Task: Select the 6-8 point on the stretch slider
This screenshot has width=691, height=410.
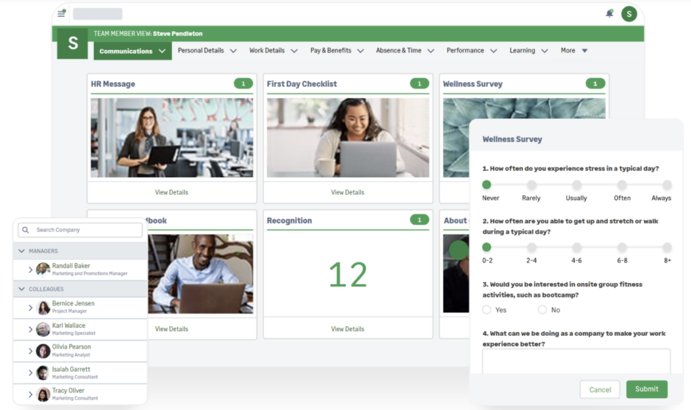Action: point(621,247)
